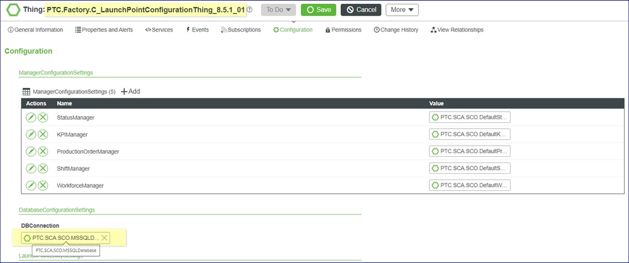629x263 pixels.
Task: Open the Permissions tab
Action: tap(343, 30)
